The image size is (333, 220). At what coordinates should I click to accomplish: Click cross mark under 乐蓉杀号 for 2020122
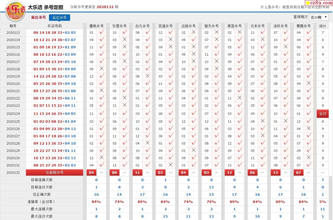point(125,98)
